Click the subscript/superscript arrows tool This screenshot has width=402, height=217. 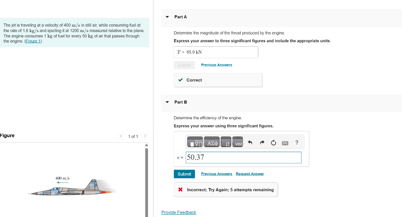tap(226, 142)
